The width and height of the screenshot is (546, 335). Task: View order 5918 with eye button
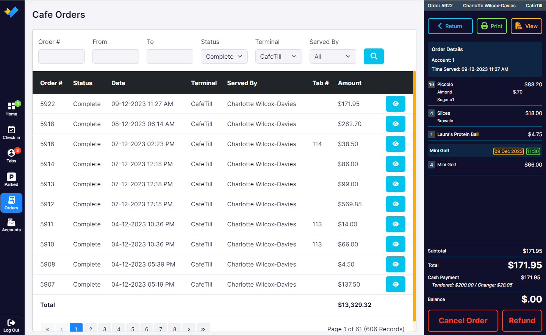(396, 124)
